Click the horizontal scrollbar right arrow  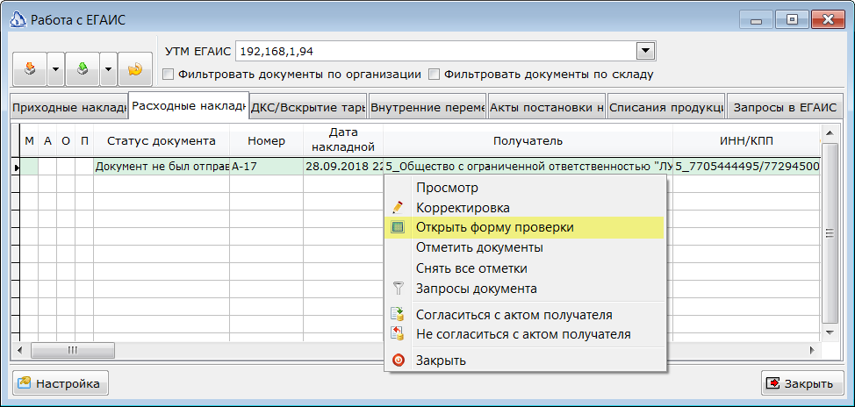pyautogui.click(x=812, y=350)
